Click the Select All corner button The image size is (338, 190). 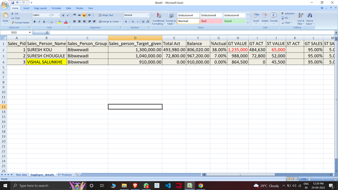pos(3,38)
